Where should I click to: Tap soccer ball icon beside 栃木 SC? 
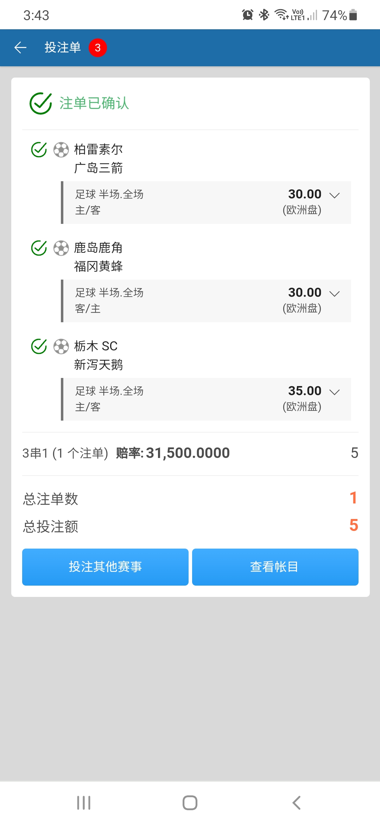(x=61, y=346)
